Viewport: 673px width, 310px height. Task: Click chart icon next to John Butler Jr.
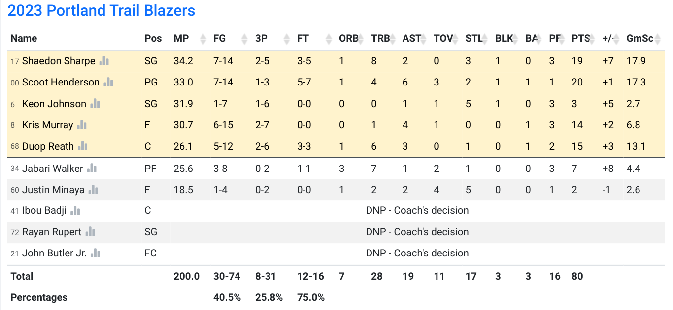point(96,254)
